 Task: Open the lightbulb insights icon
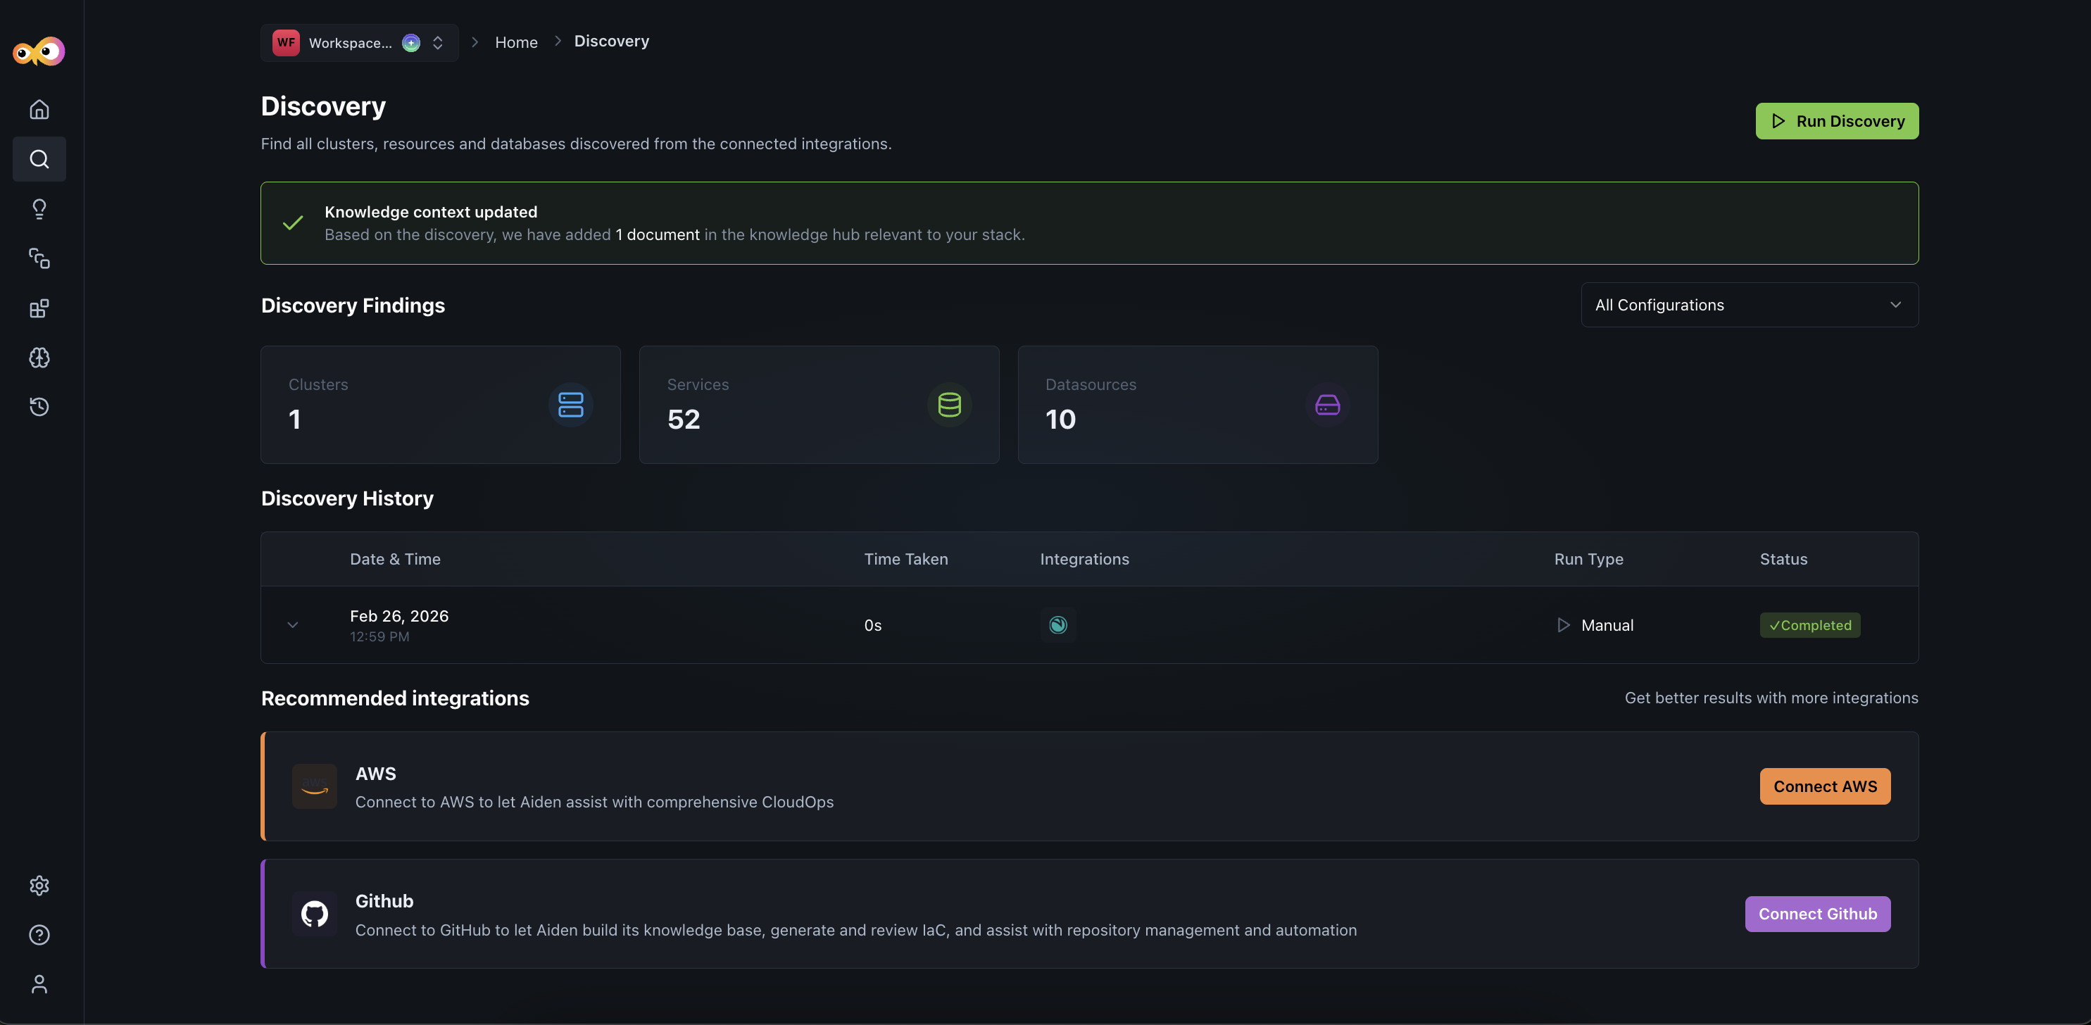click(x=39, y=209)
